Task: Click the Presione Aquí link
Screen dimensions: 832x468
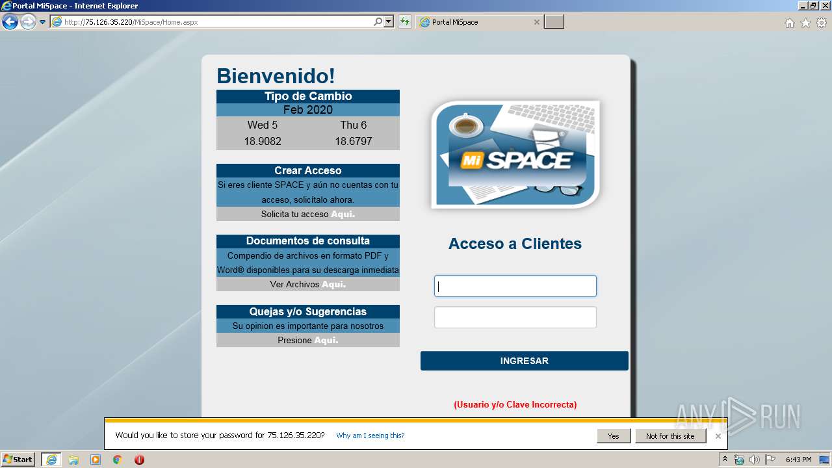Action: pos(326,340)
